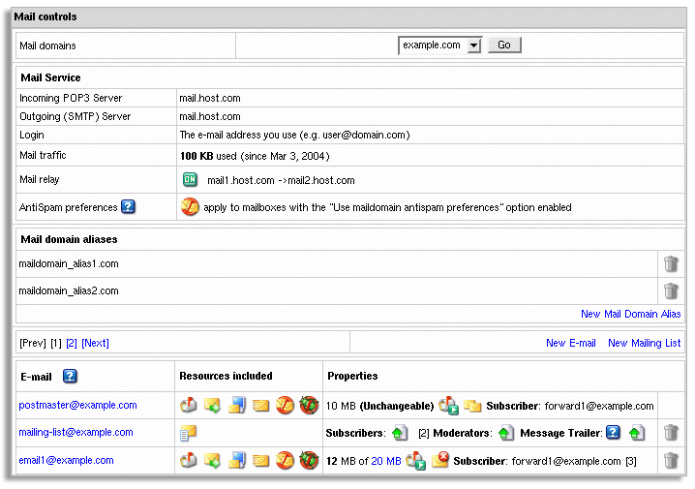Select the Resources included column header

(226, 376)
